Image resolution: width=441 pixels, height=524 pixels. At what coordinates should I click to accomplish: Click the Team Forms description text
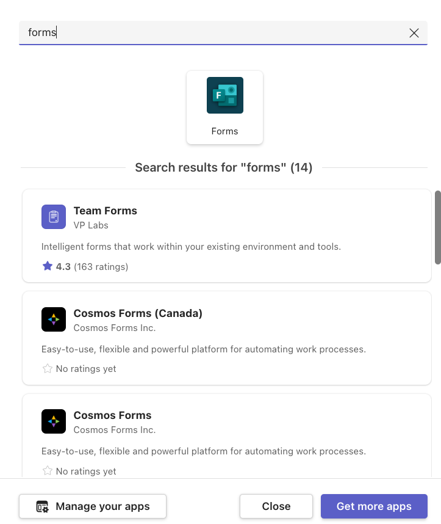click(191, 247)
